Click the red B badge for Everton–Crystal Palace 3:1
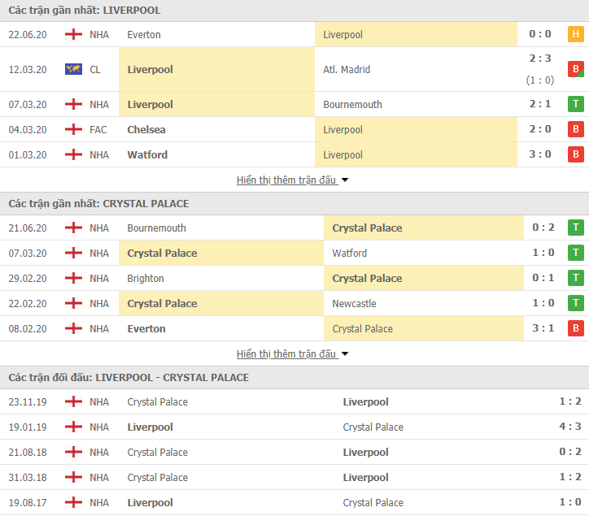Screen dimensions: 589x516 [x=576, y=328]
